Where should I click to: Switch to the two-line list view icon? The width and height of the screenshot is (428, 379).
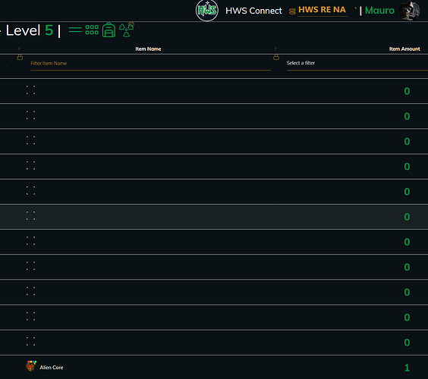[75, 30]
